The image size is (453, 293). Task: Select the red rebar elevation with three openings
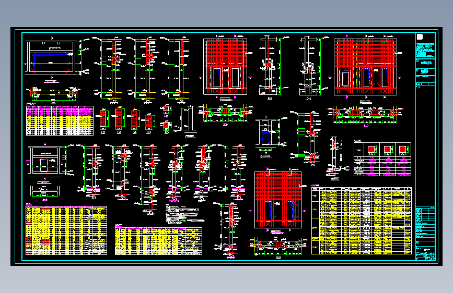pyautogui.click(x=365, y=67)
